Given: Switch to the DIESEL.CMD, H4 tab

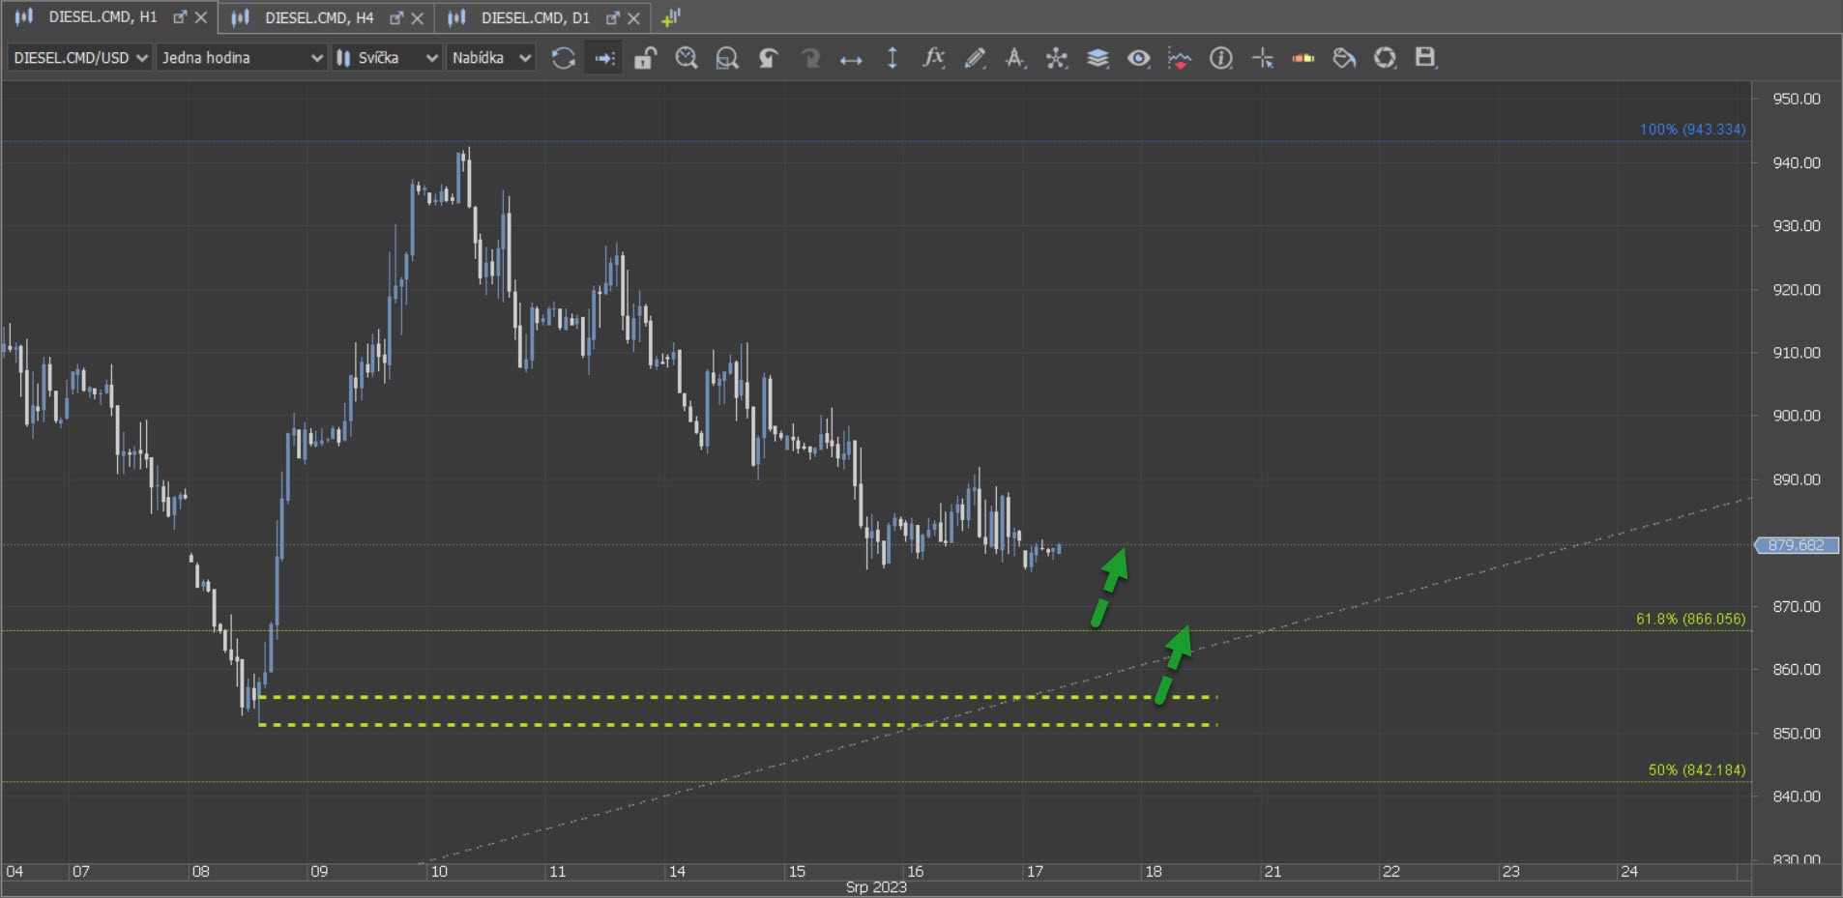Looking at the screenshot, I should [x=318, y=17].
